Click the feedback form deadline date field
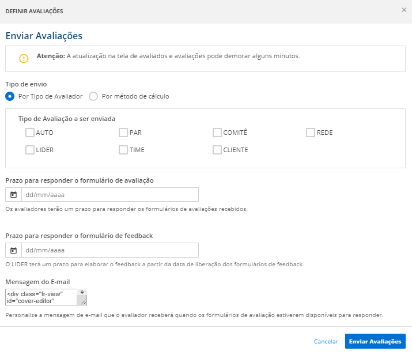Screen dimensions: 412x355 [109, 250]
